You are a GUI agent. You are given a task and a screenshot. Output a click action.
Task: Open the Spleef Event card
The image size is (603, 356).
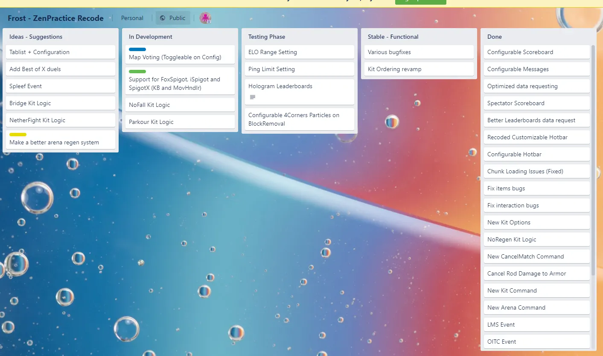point(60,86)
